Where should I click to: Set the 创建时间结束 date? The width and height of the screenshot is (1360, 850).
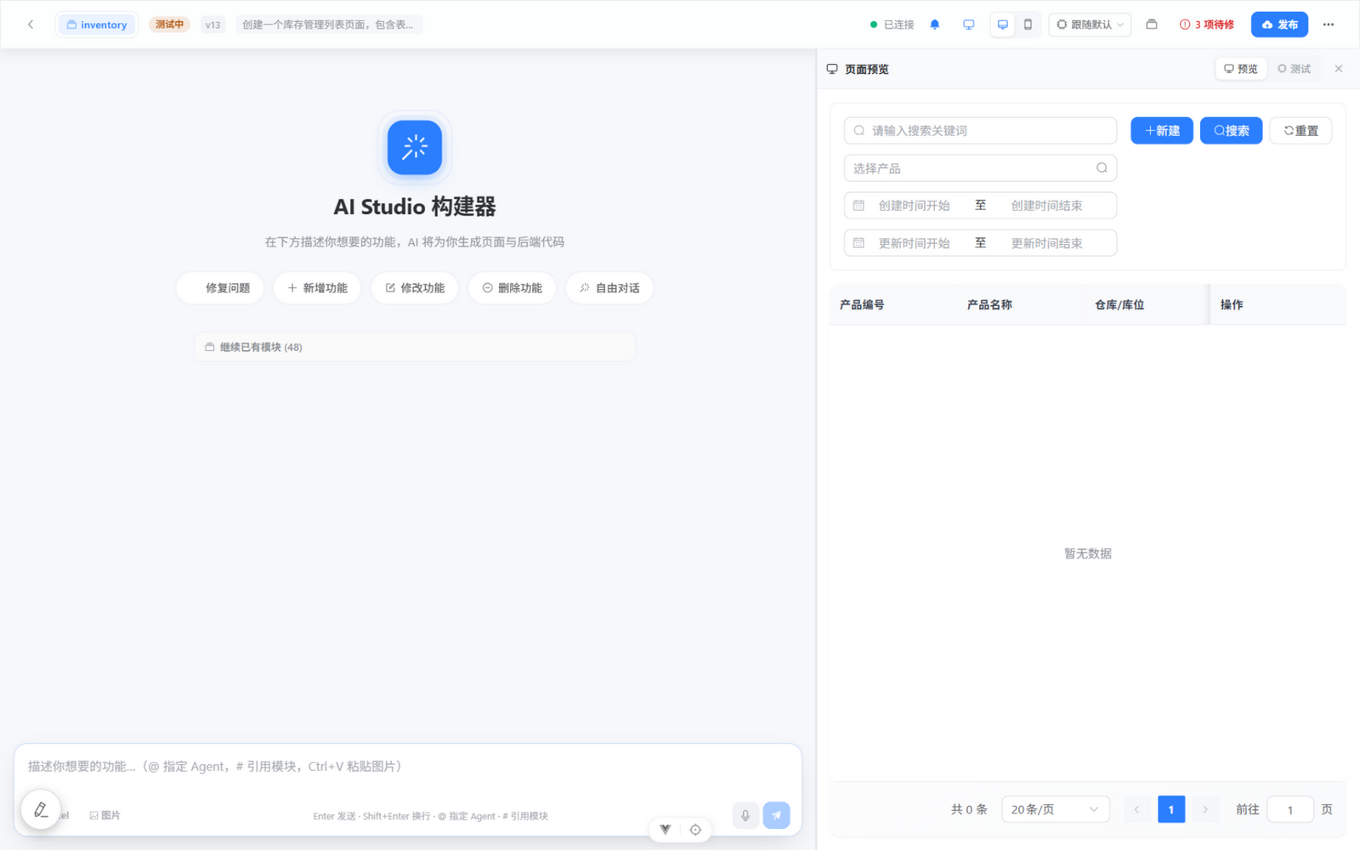pyautogui.click(x=1047, y=206)
